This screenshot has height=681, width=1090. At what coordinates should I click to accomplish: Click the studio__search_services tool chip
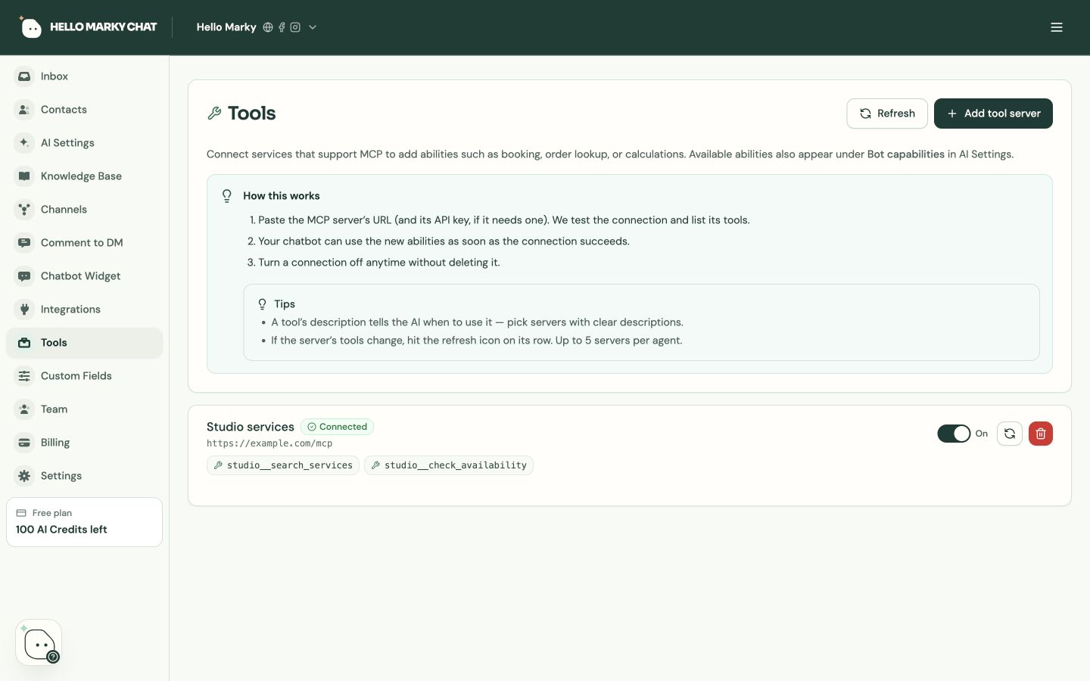click(283, 465)
